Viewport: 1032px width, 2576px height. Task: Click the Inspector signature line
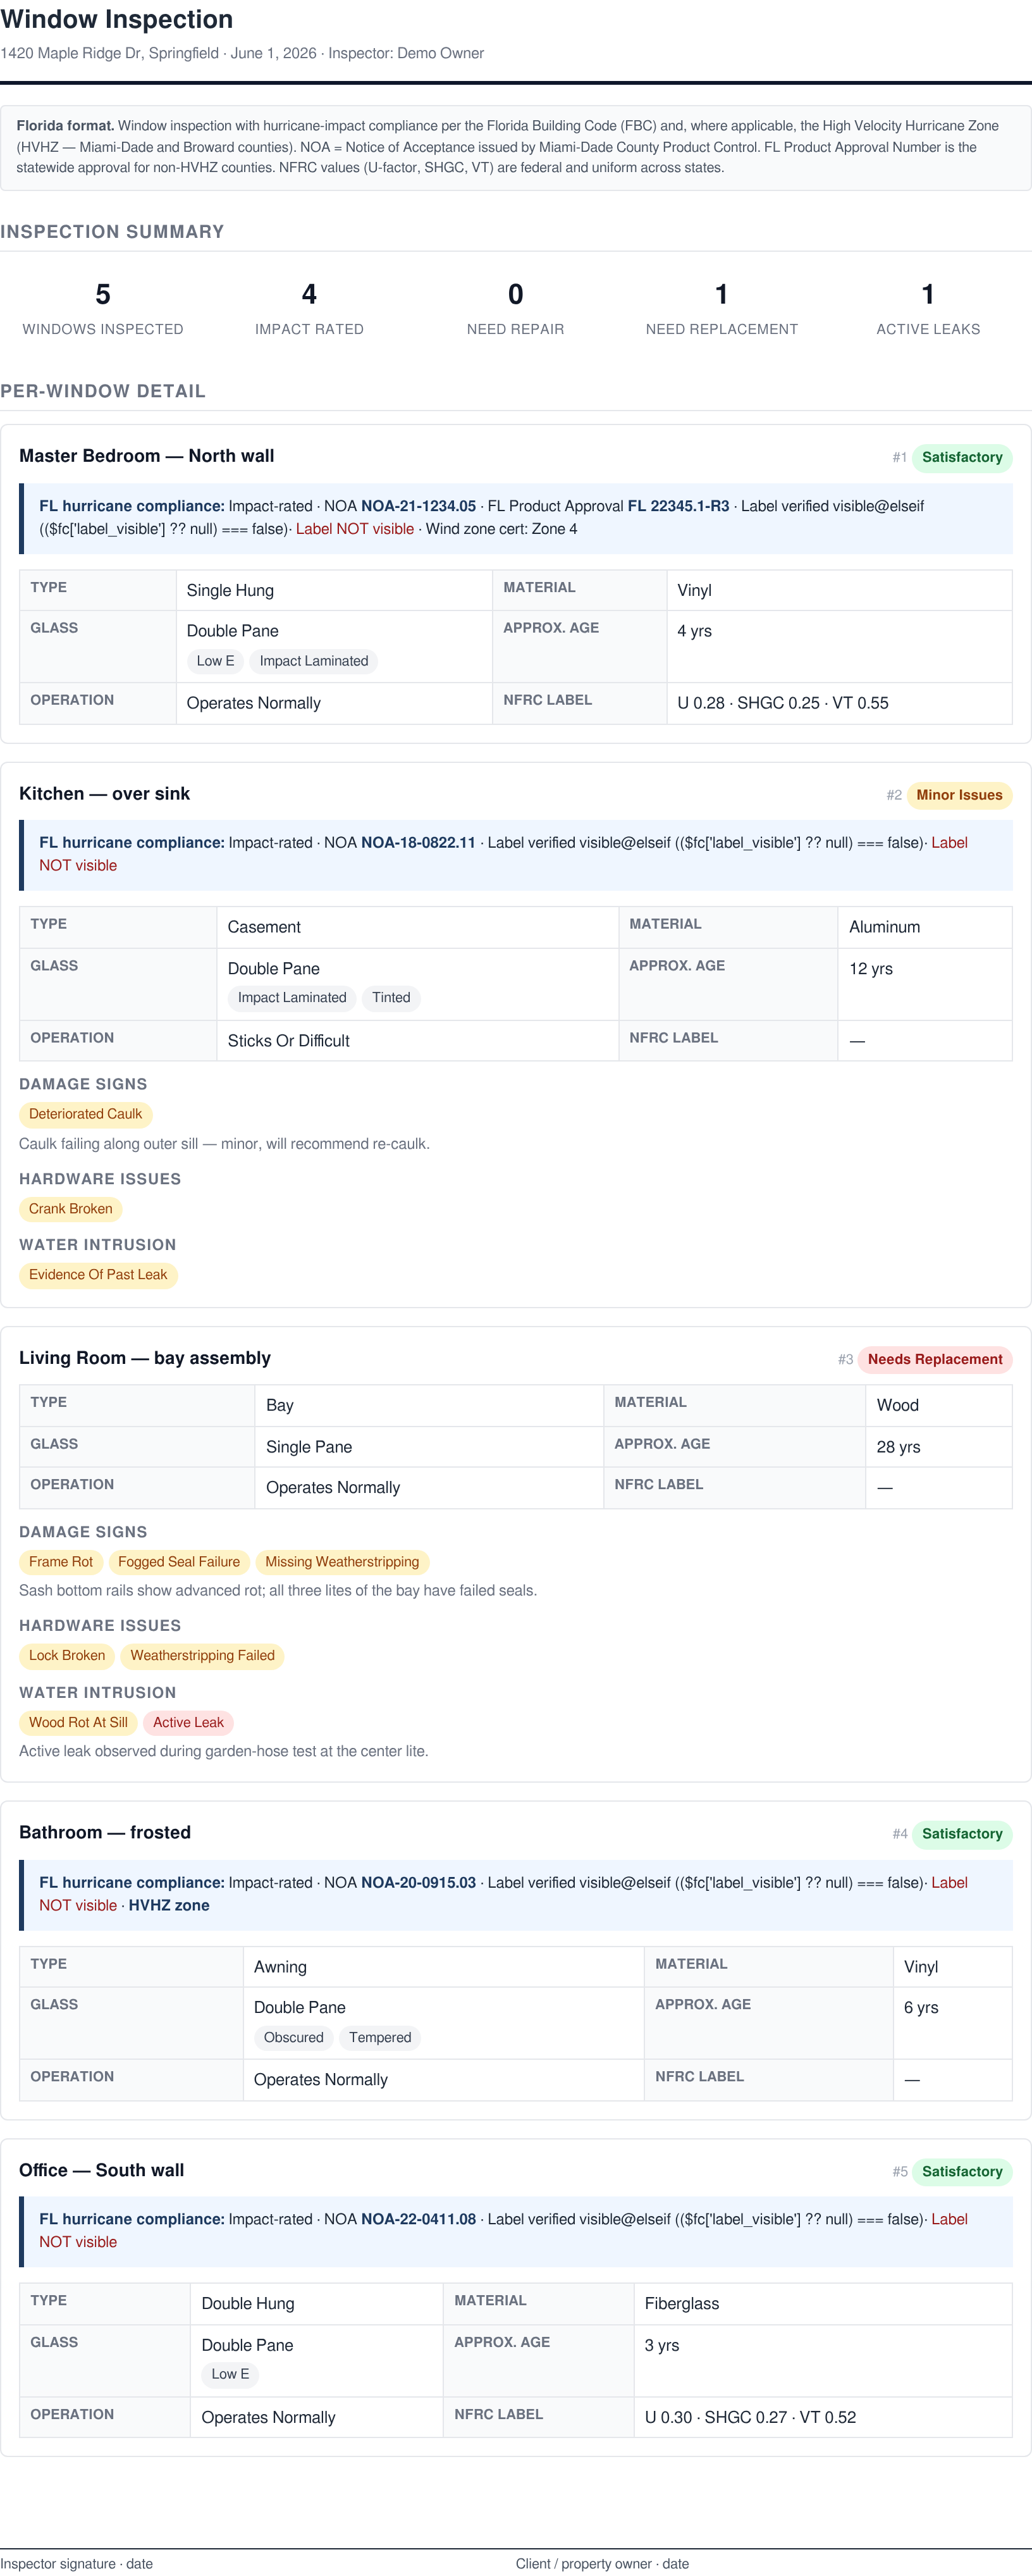point(77,2564)
